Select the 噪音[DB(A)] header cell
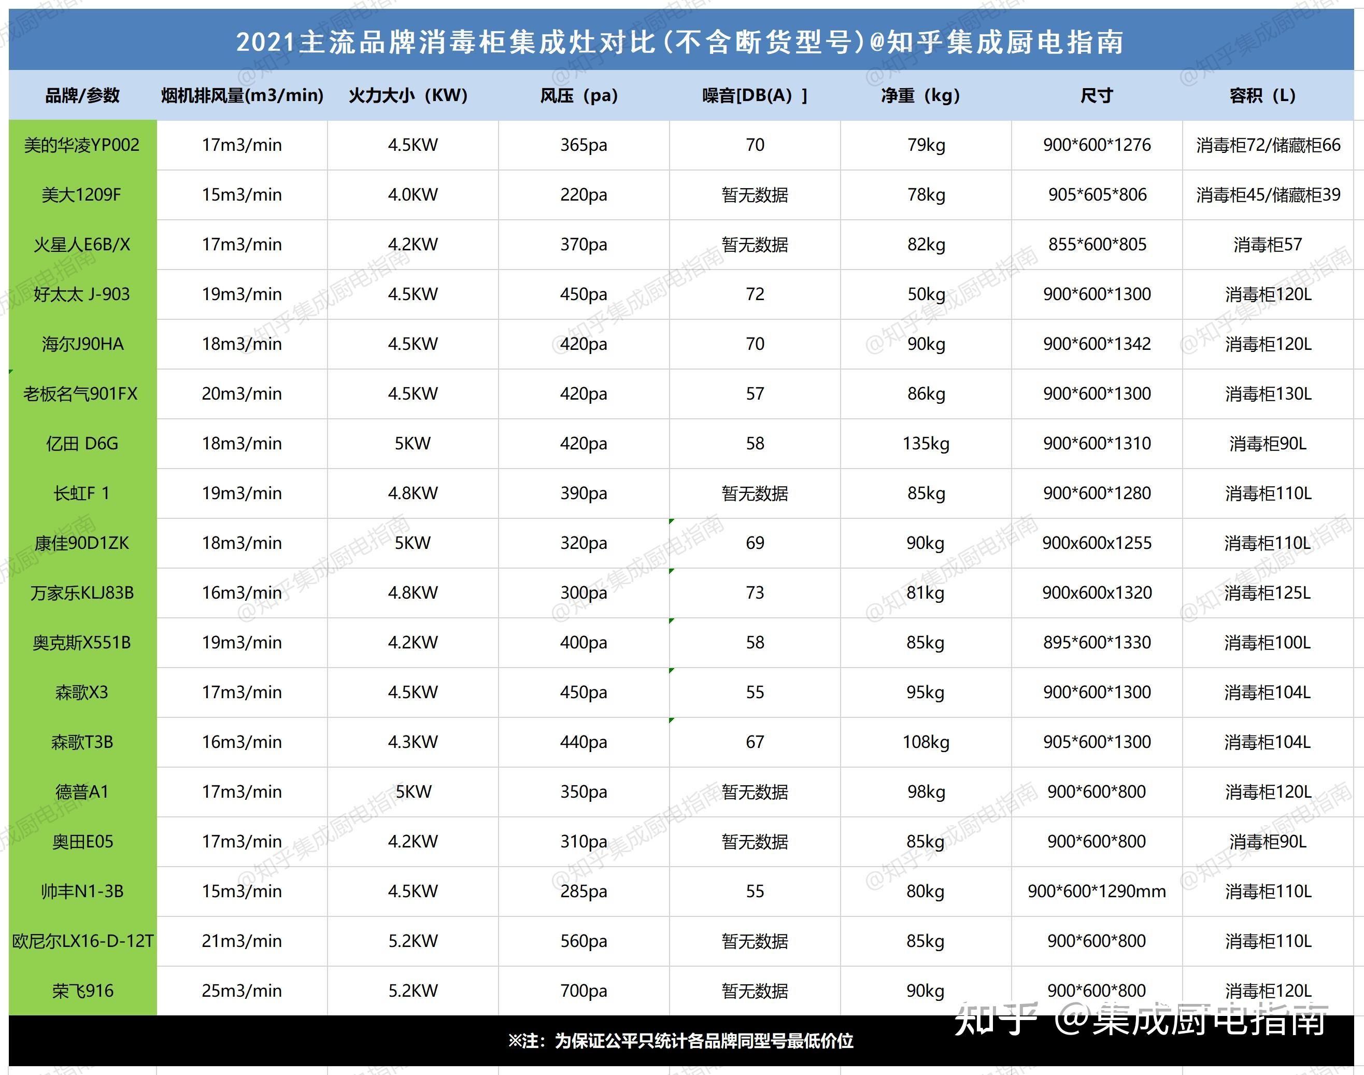The width and height of the screenshot is (1364, 1075). (755, 95)
